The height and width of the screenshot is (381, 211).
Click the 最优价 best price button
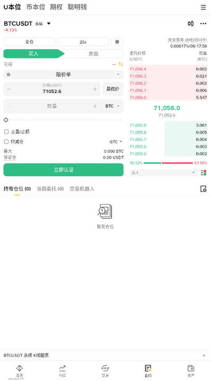pos(113,89)
